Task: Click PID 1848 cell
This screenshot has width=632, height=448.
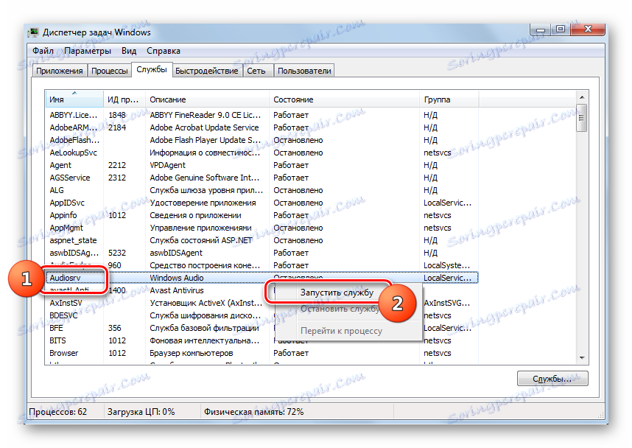Action: 117,115
